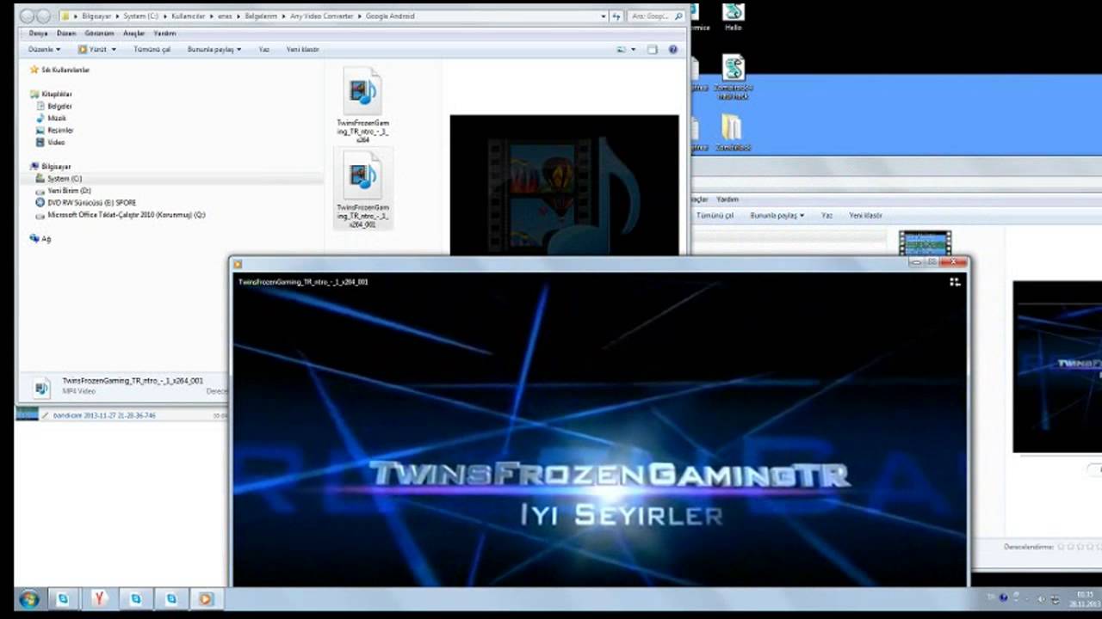Select System (C:) drive
Image resolution: width=1102 pixels, height=619 pixels.
[59, 178]
